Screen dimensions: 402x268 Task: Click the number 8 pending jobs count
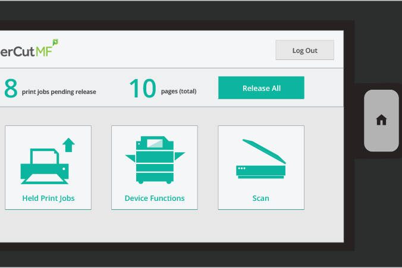click(x=11, y=89)
